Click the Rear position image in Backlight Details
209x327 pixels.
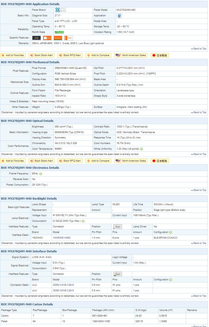pos(117,227)
